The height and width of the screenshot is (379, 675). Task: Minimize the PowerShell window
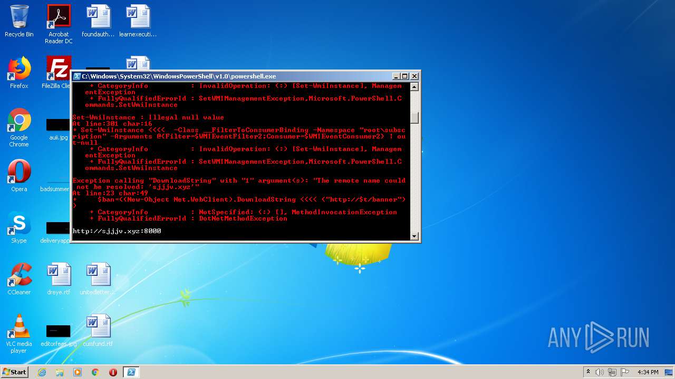pos(397,76)
